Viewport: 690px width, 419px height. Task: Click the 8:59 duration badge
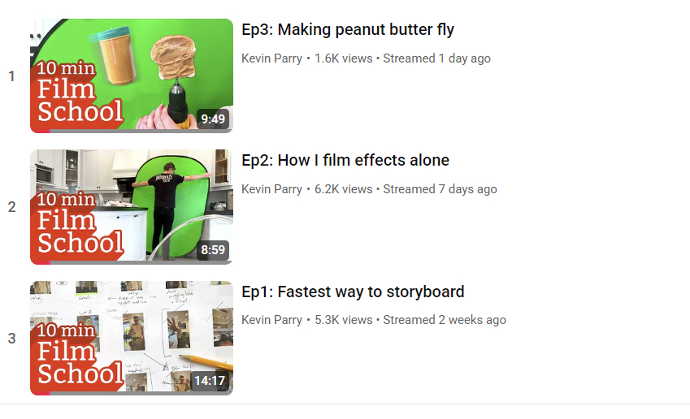213,250
